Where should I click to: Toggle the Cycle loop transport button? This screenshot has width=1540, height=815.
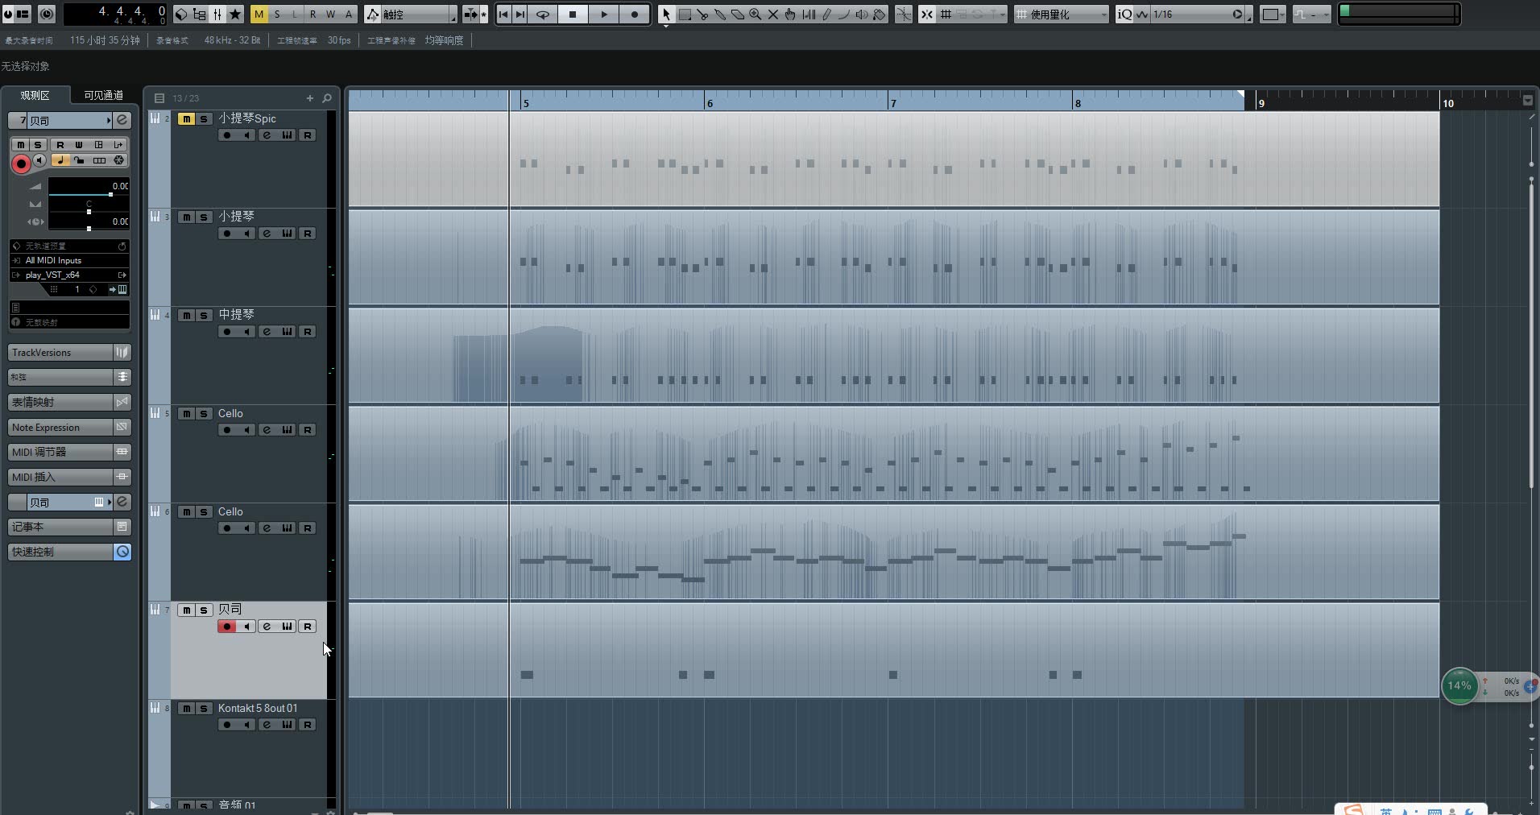(542, 14)
